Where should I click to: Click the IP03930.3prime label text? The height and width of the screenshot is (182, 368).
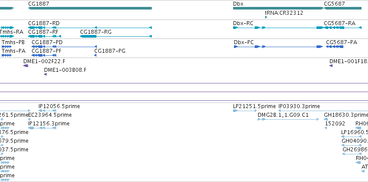point(299,106)
